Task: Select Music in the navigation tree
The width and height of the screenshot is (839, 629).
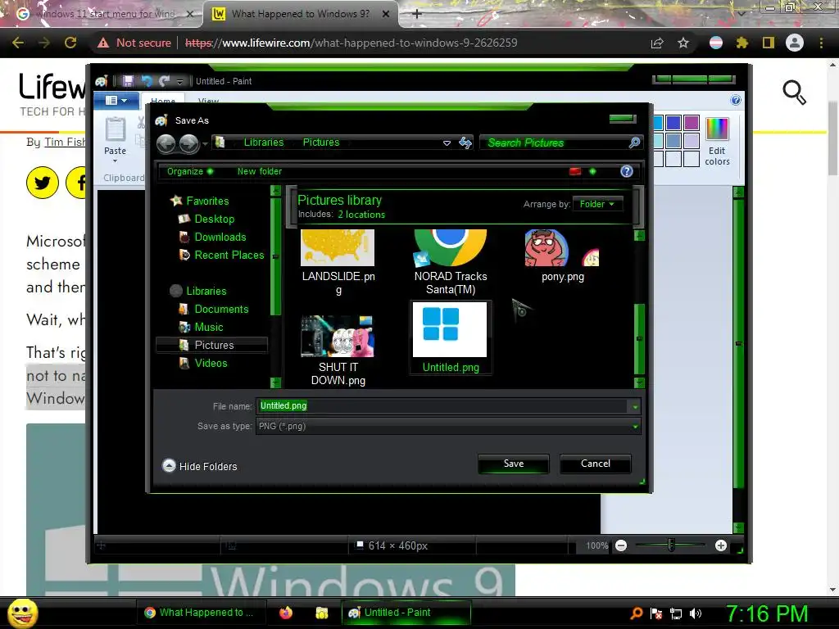Action: pyautogui.click(x=209, y=327)
